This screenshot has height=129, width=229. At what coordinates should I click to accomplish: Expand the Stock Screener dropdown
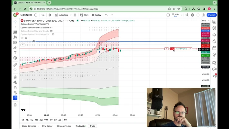click(x=38, y=126)
